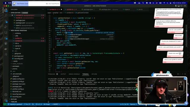This screenshot has height=107, width=190.
Task: Click the Google Docs link chat message
Action: pos(169,13)
